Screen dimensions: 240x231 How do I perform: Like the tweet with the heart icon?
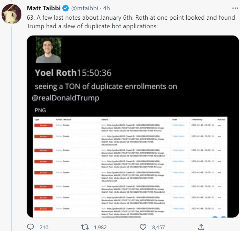click(x=144, y=227)
